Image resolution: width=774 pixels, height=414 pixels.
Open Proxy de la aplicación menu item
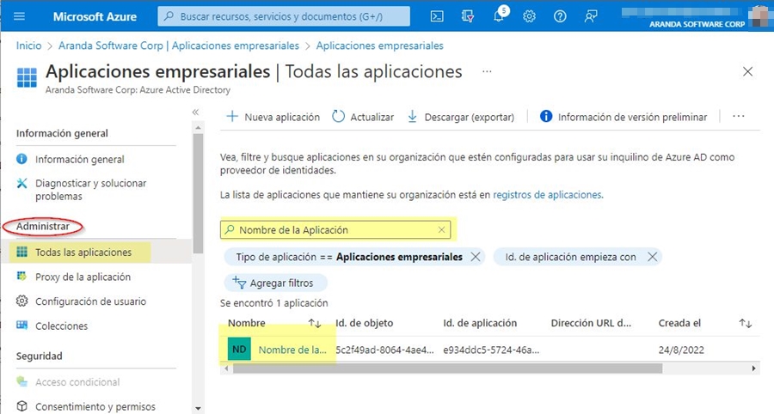tap(83, 277)
